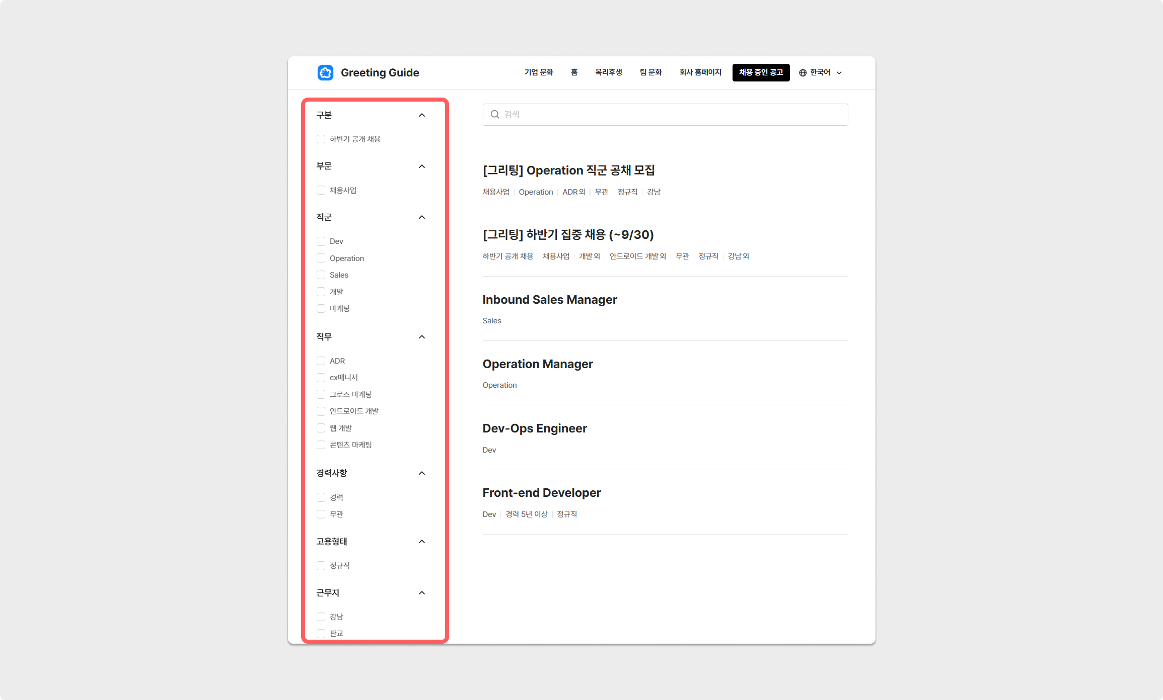
Task: Collapse the 부문 filter section chevron
Action: click(422, 166)
